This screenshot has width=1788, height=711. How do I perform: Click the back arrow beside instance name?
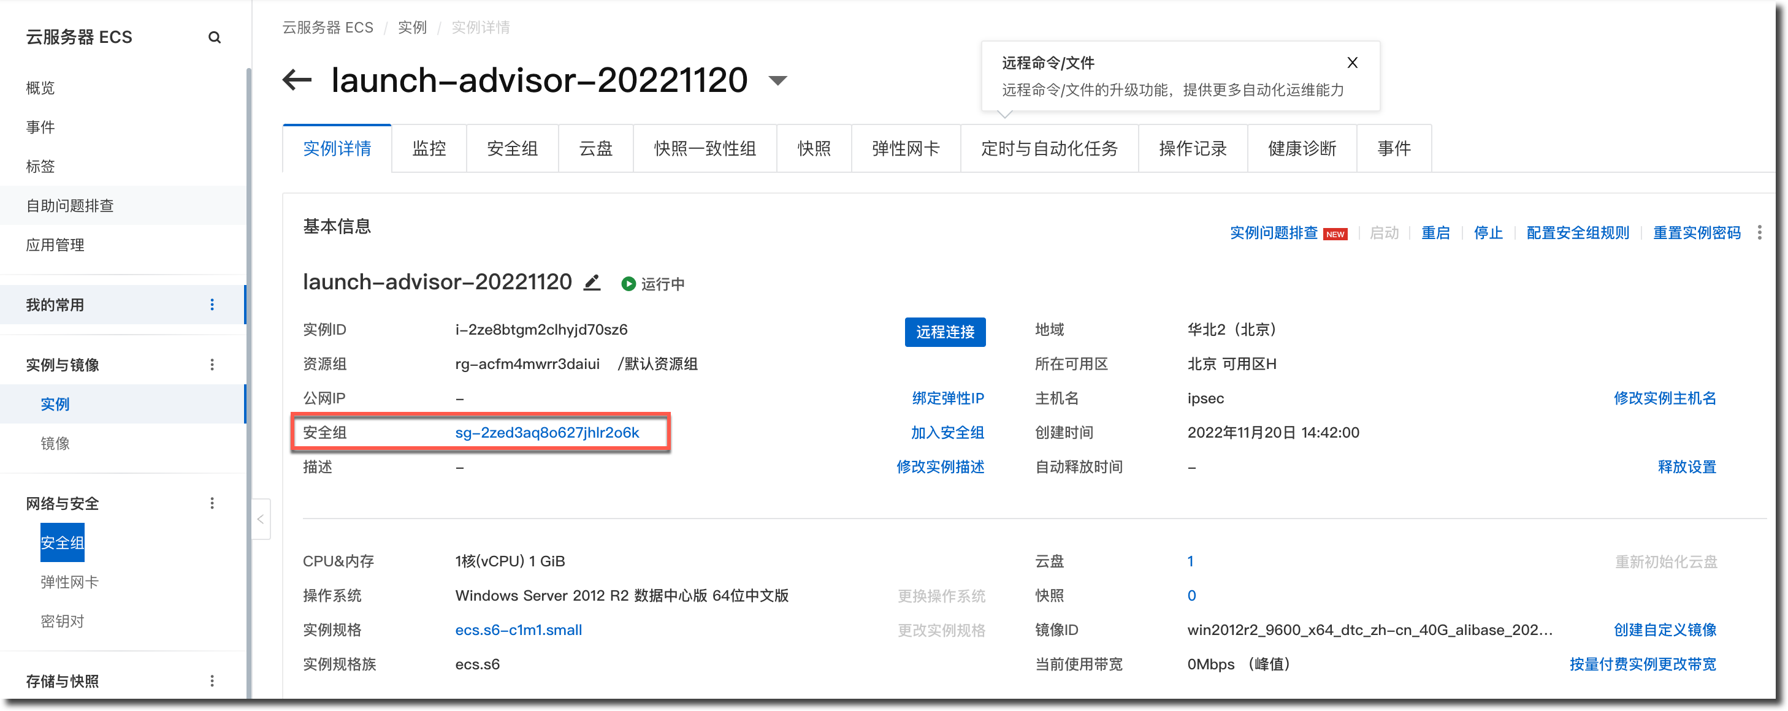[x=297, y=80]
